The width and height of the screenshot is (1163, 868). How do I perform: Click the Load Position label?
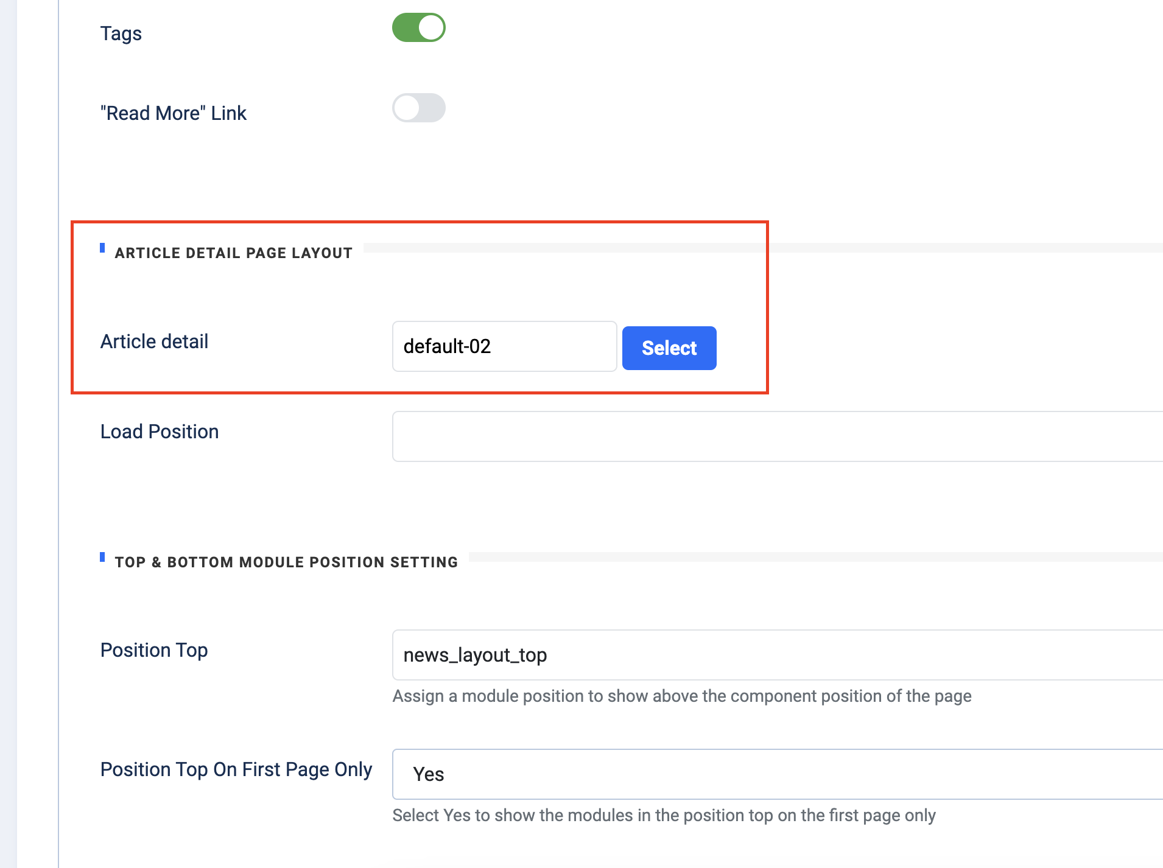point(160,432)
